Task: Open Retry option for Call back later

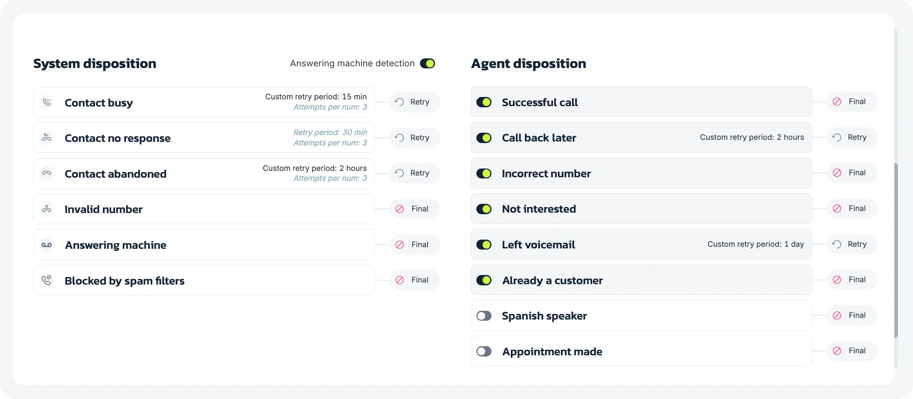Action: (852, 138)
